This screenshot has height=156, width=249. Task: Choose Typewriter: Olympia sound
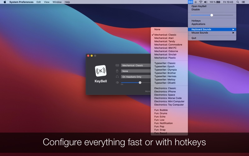click(x=169, y=70)
